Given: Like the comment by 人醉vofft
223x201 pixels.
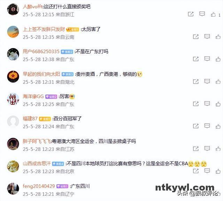Looking at the screenshot, I should 213,14.
